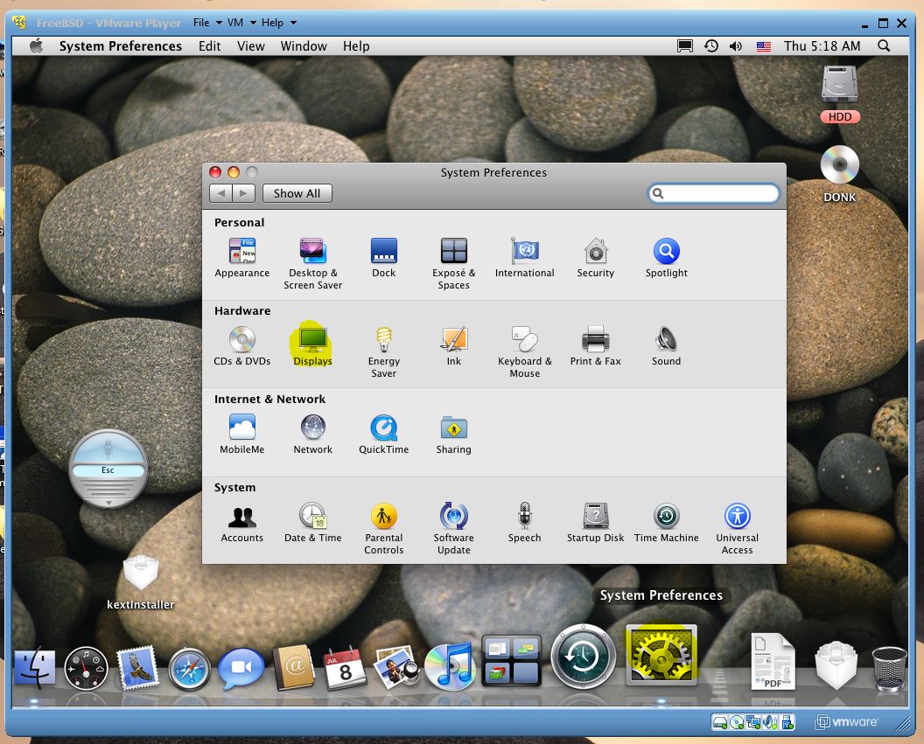This screenshot has width=924, height=744.
Task: Open CDs & DVDs preferences
Action: point(242,345)
